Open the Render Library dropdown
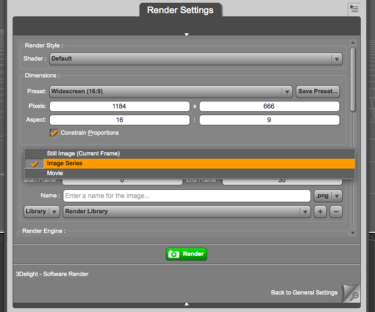This screenshot has width=375, height=312. pos(187,212)
